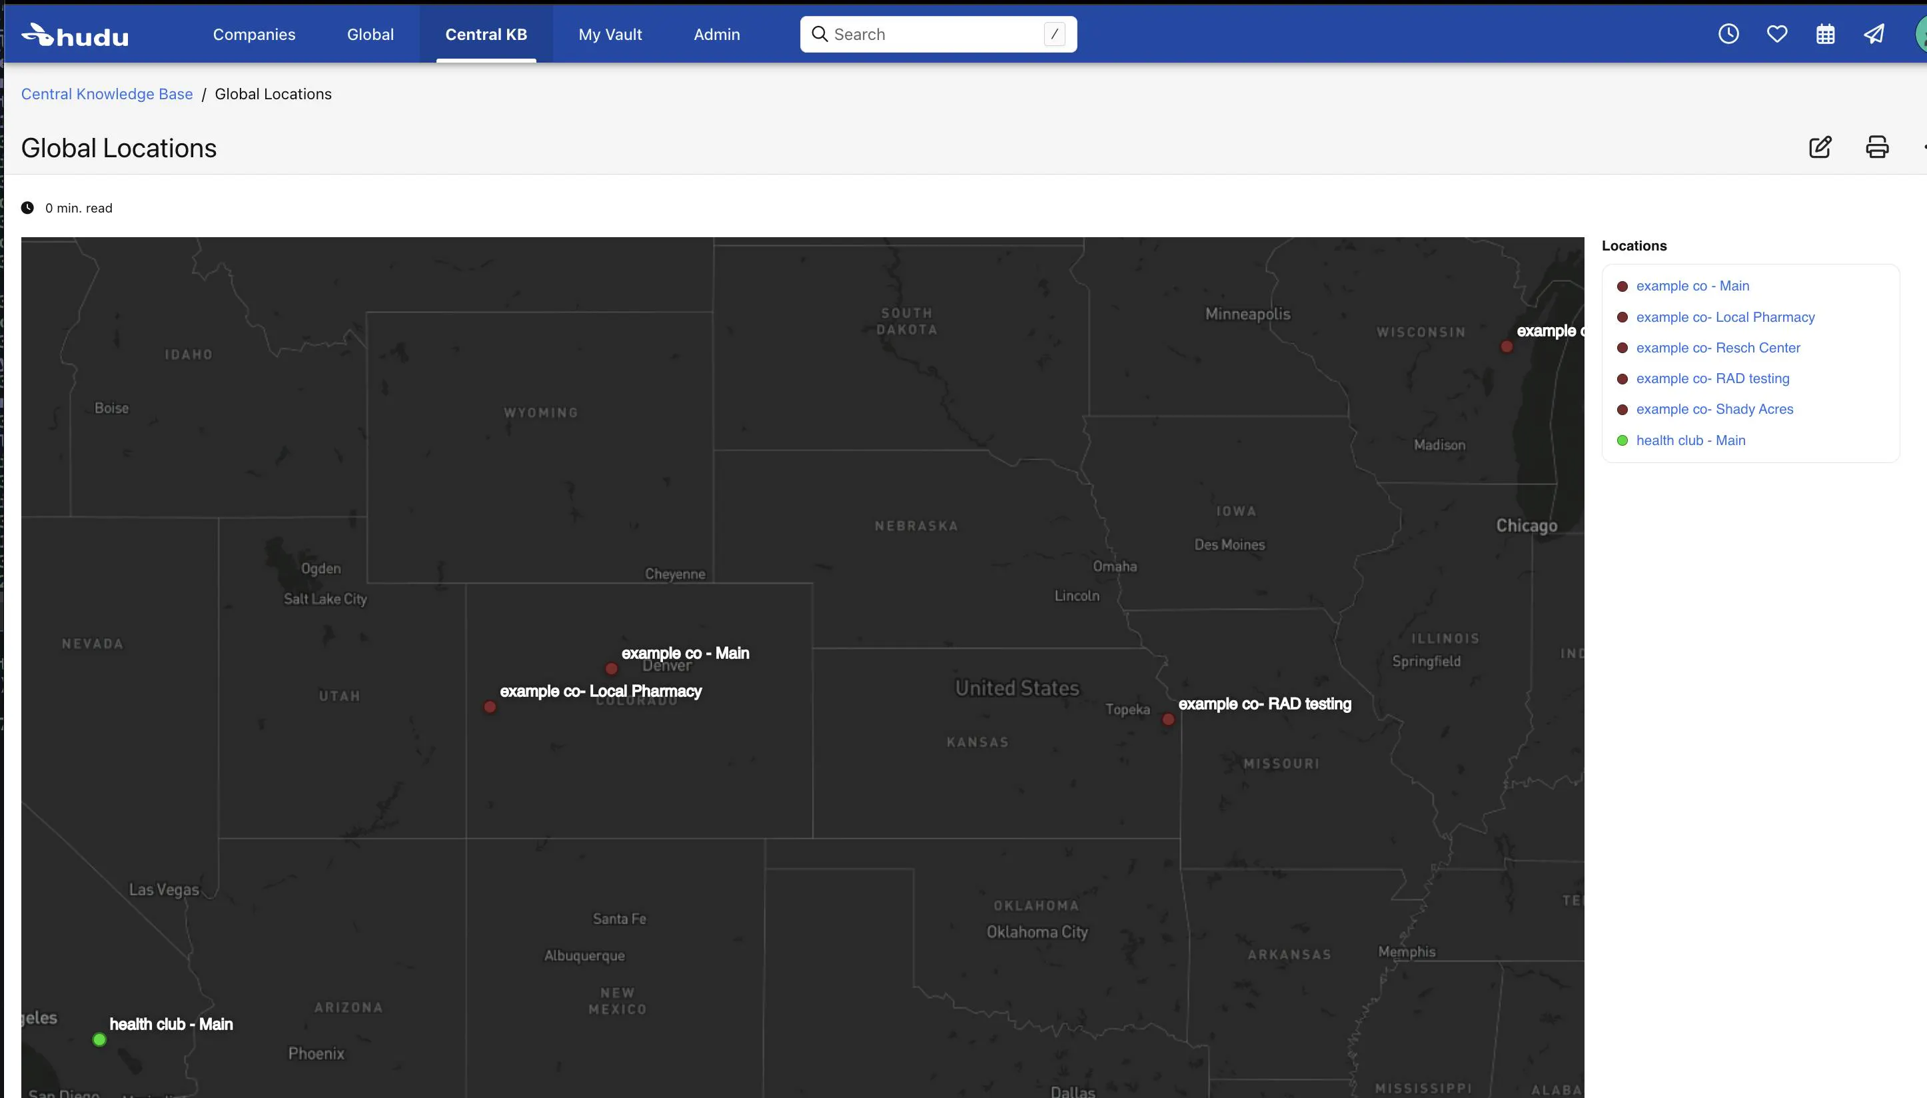
Task: Print the Global Locations article
Action: (1876, 147)
